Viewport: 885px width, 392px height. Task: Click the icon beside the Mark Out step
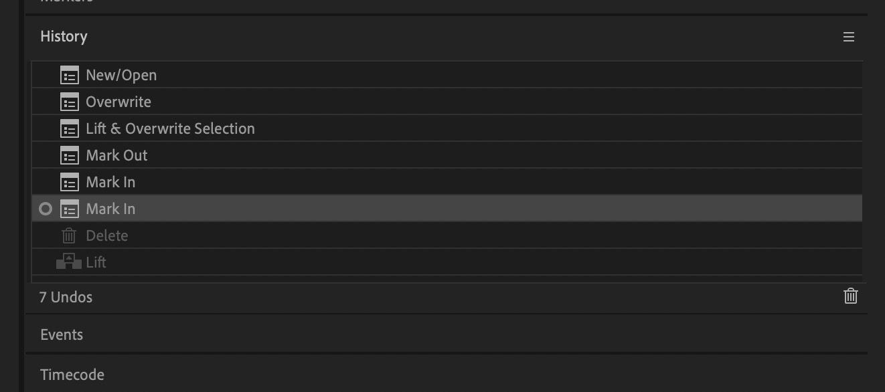coord(69,155)
